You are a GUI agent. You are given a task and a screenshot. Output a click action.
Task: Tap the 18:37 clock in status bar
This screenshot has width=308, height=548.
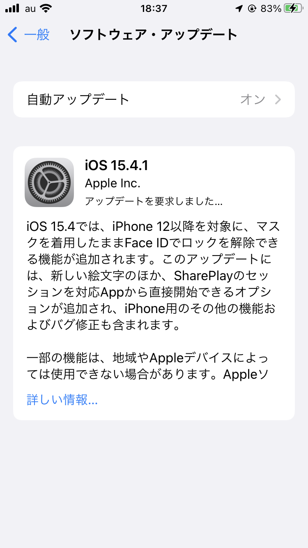154,9
